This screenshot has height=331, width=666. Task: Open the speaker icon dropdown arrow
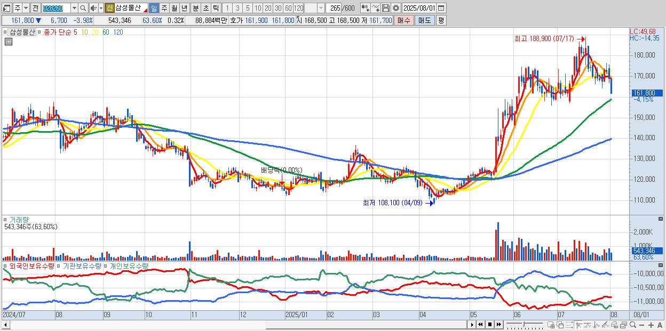tap(101, 8)
